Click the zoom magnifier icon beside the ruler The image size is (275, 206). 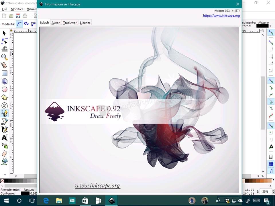(263, 31)
